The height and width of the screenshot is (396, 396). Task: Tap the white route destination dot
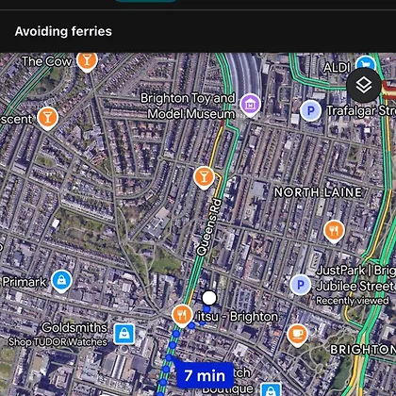point(209,298)
